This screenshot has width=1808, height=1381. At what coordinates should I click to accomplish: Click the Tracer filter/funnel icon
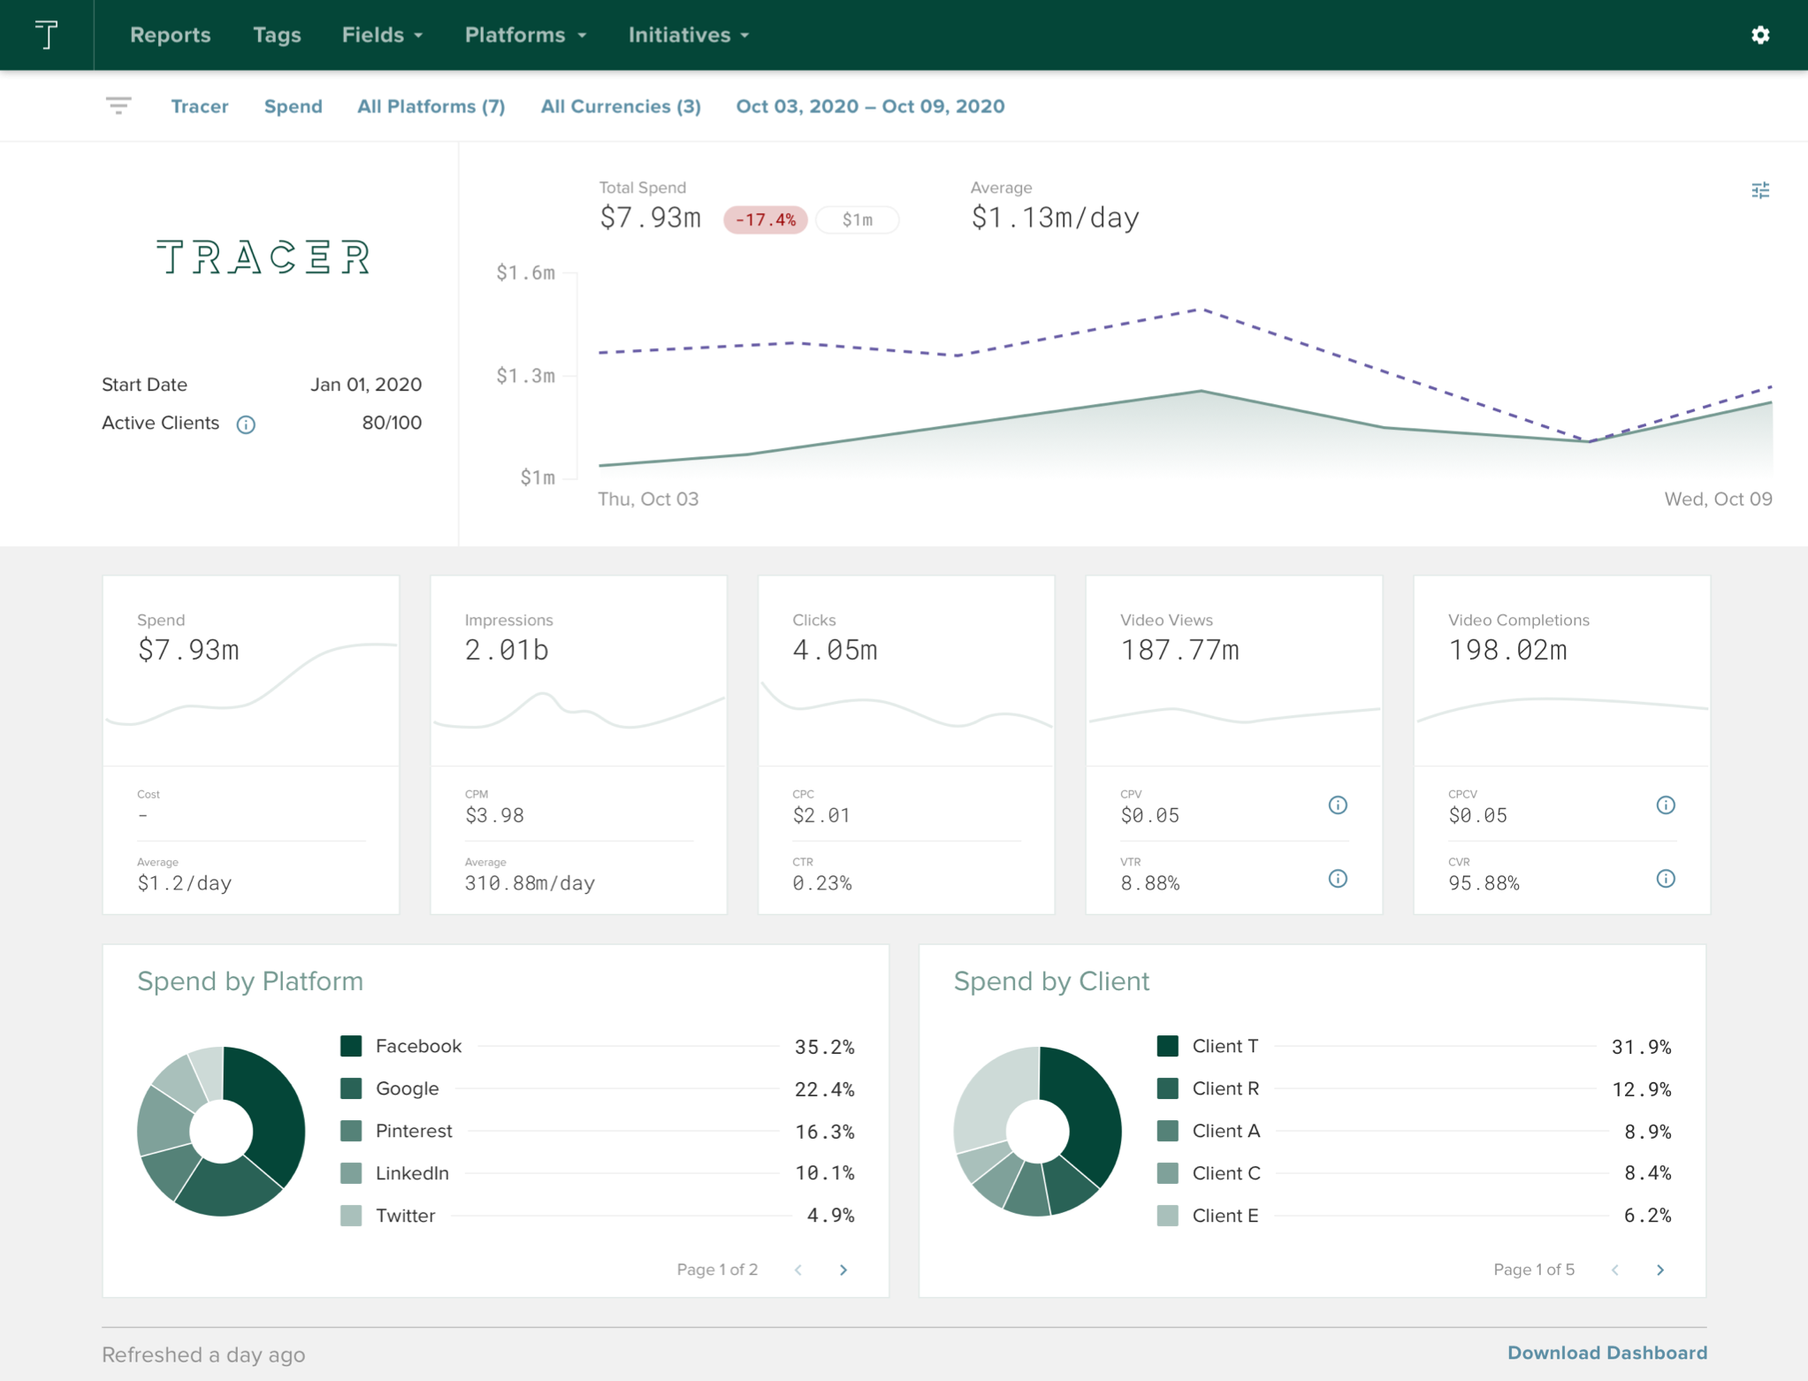pyautogui.click(x=118, y=104)
